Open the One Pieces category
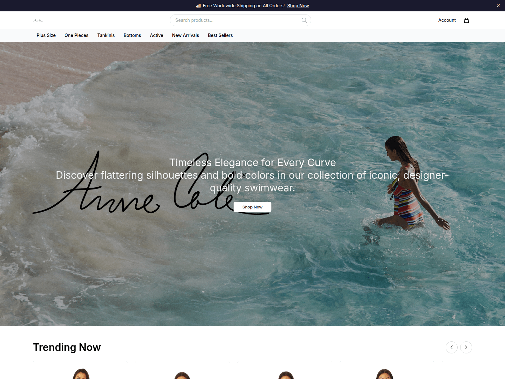The width and height of the screenshot is (505, 379). coord(76,35)
